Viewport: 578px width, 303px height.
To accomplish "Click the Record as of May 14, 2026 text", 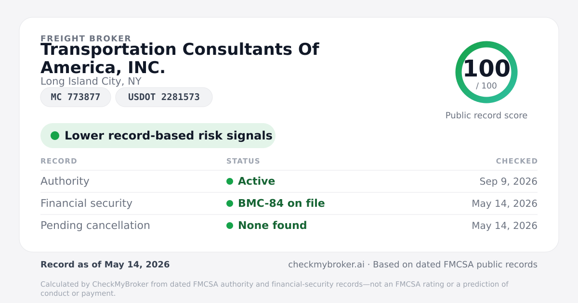I will coord(105,265).
